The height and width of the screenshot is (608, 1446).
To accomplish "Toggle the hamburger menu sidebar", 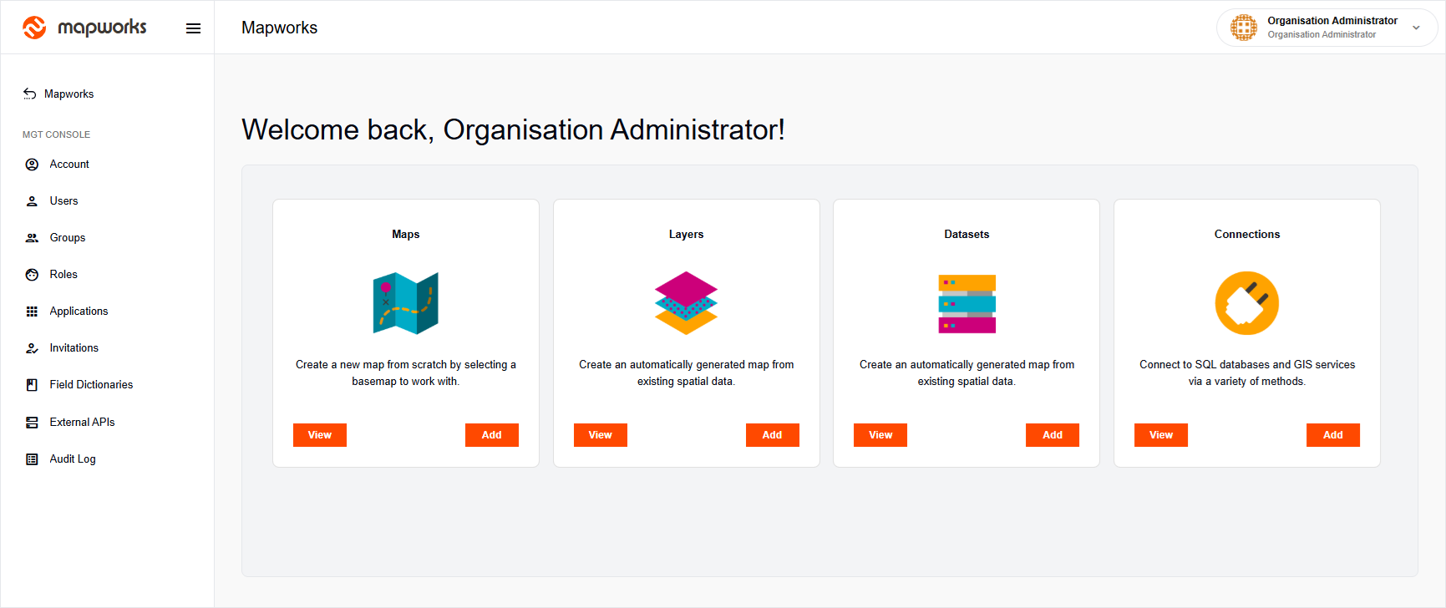I will (193, 28).
